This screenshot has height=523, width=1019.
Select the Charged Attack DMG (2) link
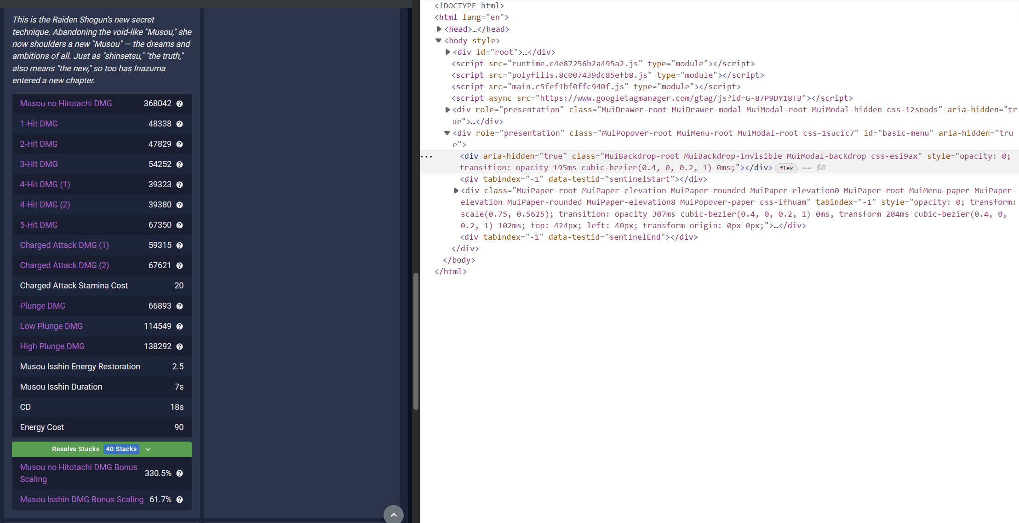tap(64, 265)
